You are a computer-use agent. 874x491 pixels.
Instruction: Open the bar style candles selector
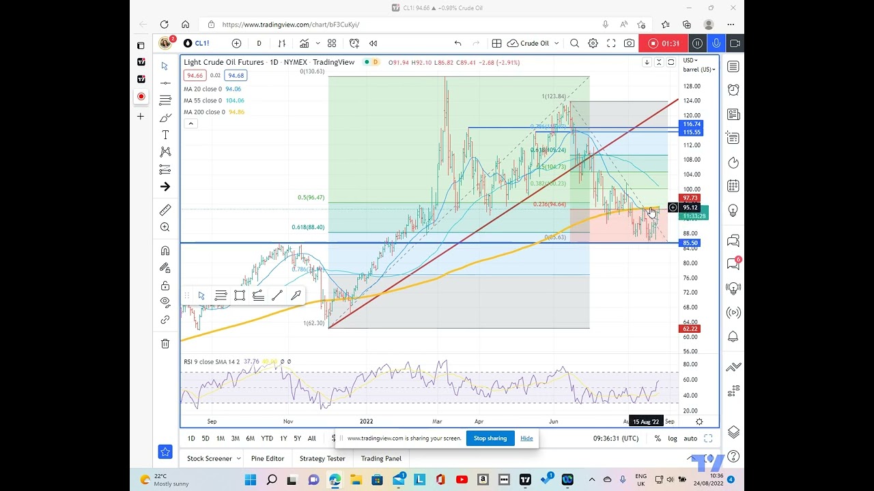[281, 43]
